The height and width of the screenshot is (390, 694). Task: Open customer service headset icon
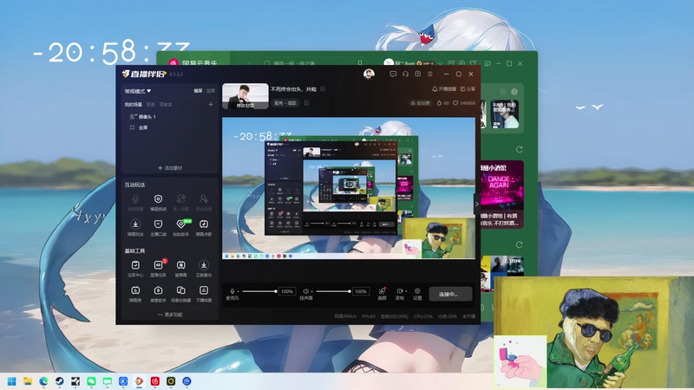pos(405,74)
